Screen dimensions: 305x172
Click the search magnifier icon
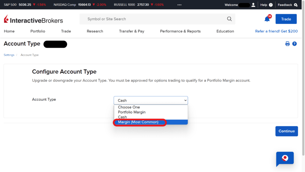(229, 19)
